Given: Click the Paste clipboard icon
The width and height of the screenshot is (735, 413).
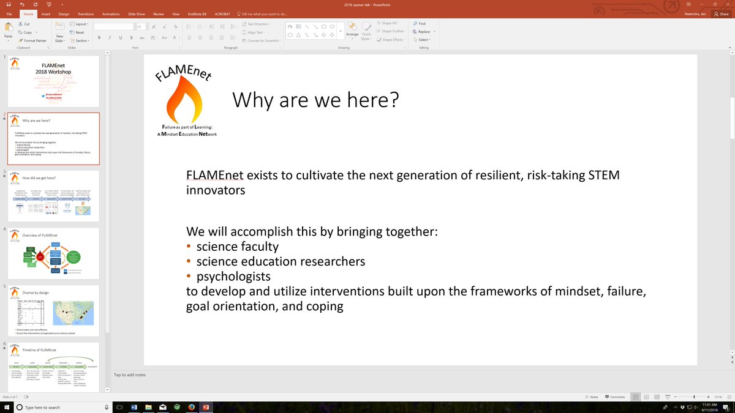Looking at the screenshot, I should [x=8, y=28].
